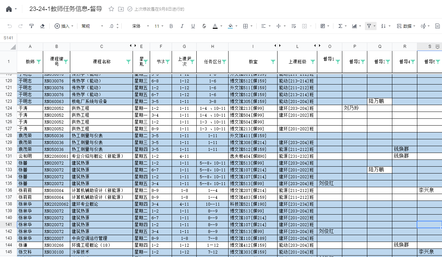
Task: Open the 宋体 font family dropdown
Action: coord(141,26)
